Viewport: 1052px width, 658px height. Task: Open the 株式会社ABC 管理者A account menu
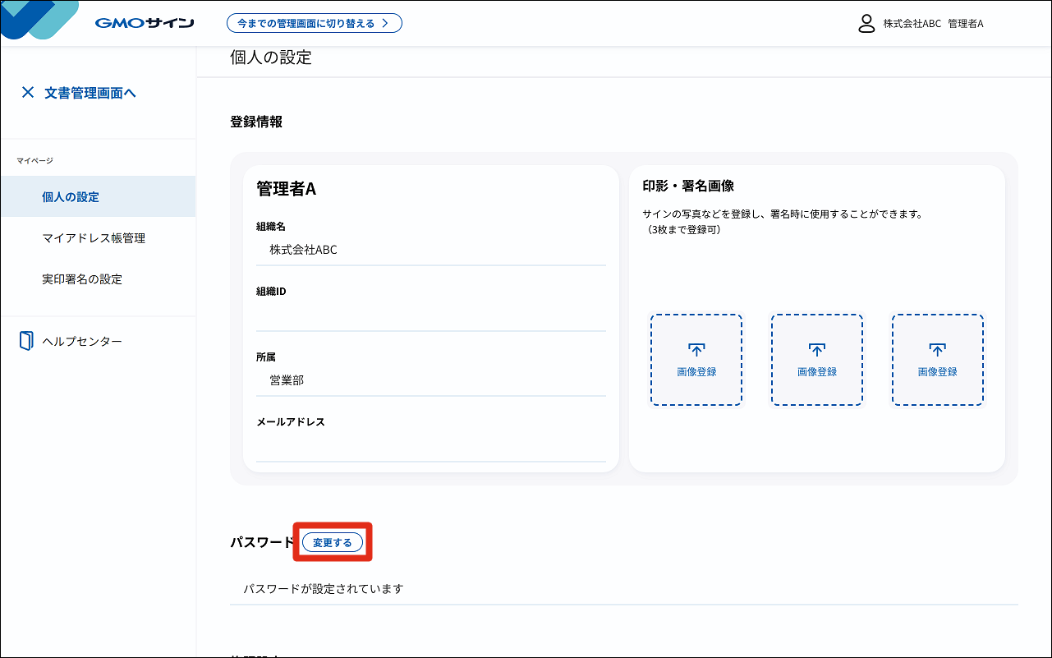point(932,23)
